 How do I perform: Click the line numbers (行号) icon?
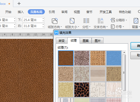tap(113, 27)
